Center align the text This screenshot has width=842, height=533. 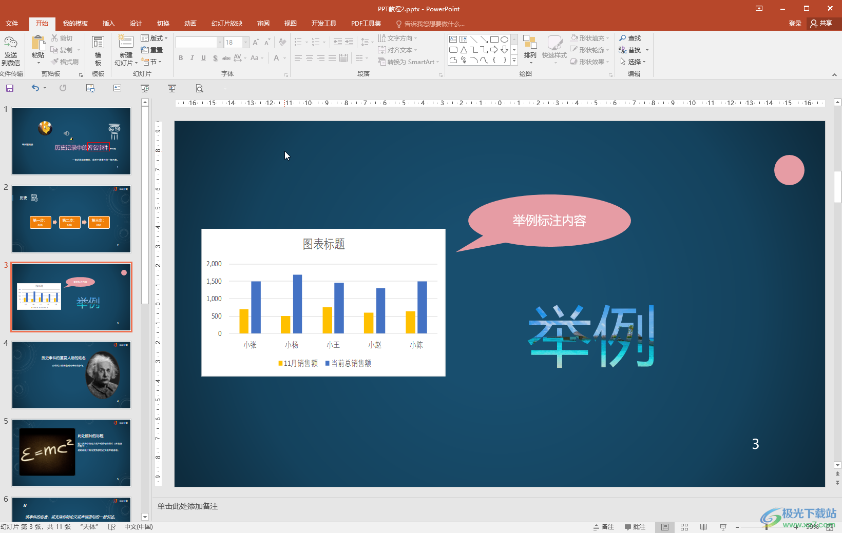tap(310, 58)
